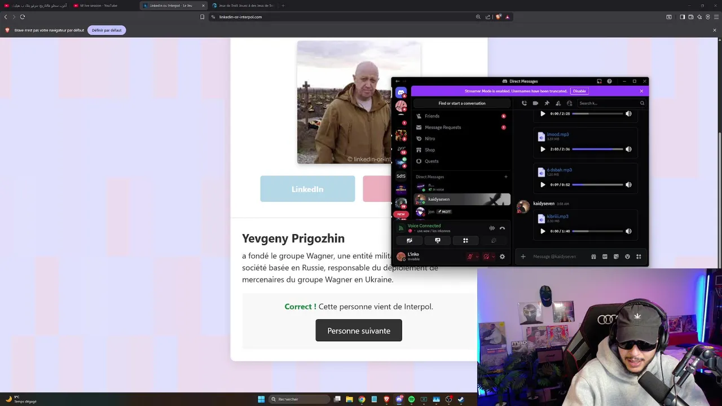Open Nitro in Discord sidebar
This screenshot has width=722, height=406.
coord(461,139)
